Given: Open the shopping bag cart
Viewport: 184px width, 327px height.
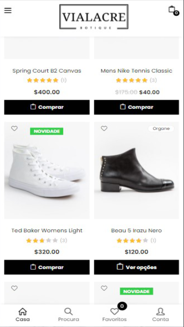Looking at the screenshot, I should coord(172,10).
